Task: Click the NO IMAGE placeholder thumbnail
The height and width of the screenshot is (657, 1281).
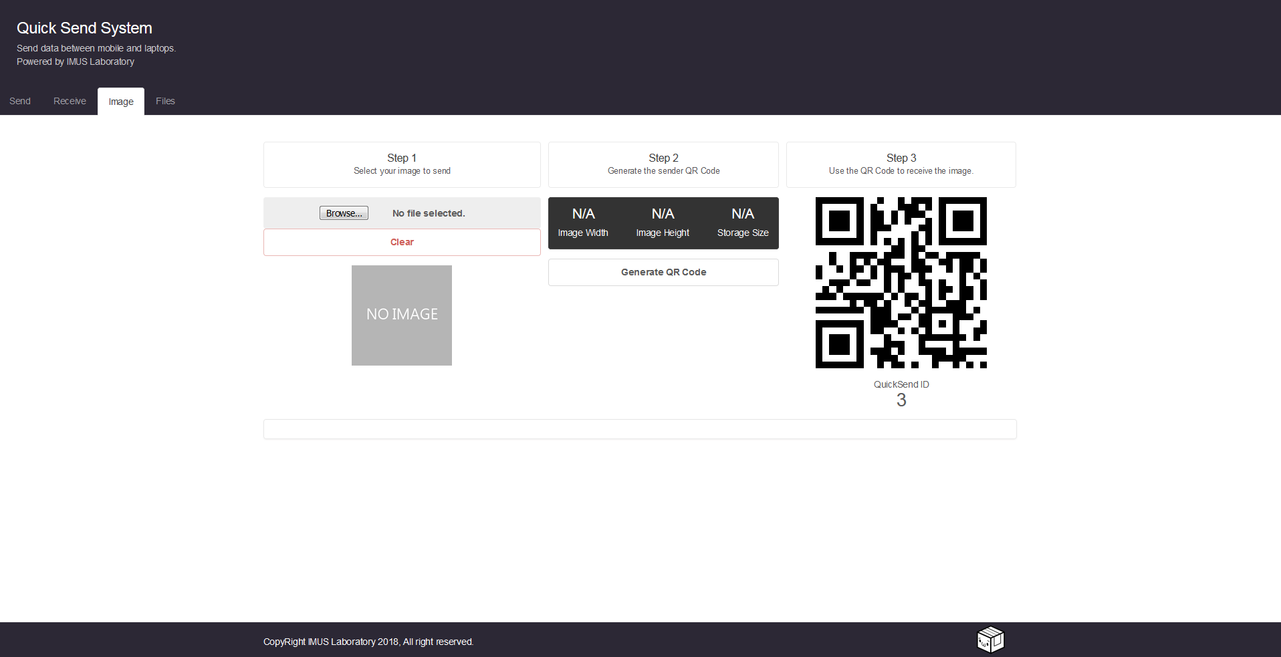Action: pyautogui.click(x=402, y=315)
